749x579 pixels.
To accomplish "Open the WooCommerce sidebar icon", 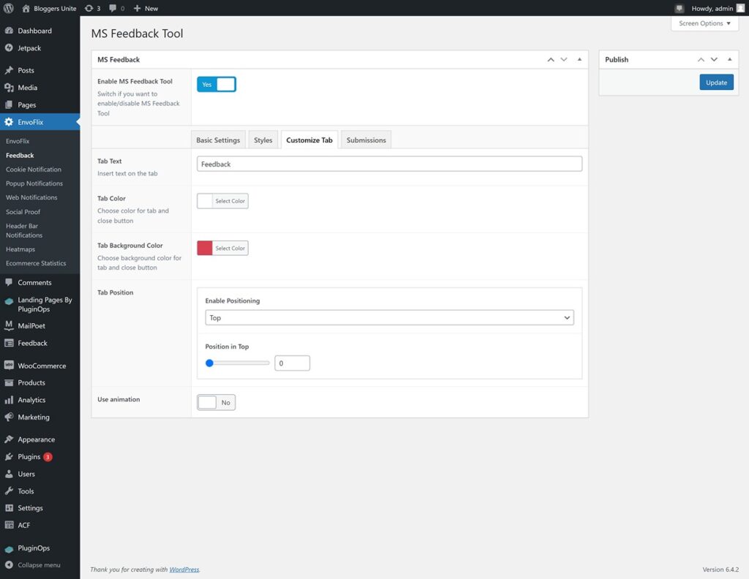I will point(10,365).
